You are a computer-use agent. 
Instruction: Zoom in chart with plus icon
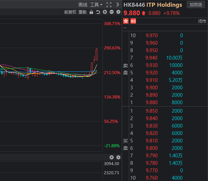pyautogui.click(x=105, y=12)
